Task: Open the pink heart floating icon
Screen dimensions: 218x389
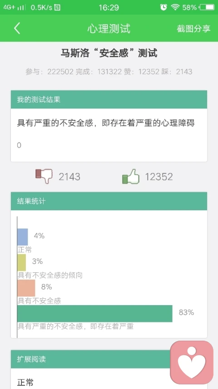Action: (192, 363)
